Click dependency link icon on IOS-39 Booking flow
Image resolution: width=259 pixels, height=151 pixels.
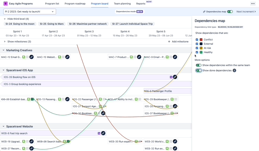[x=175, y=77]
